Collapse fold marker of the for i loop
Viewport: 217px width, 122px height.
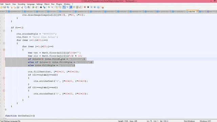[4, 43]
